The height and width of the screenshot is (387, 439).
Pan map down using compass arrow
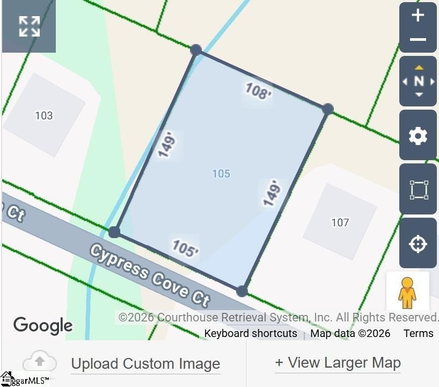(x=419, y=95)
